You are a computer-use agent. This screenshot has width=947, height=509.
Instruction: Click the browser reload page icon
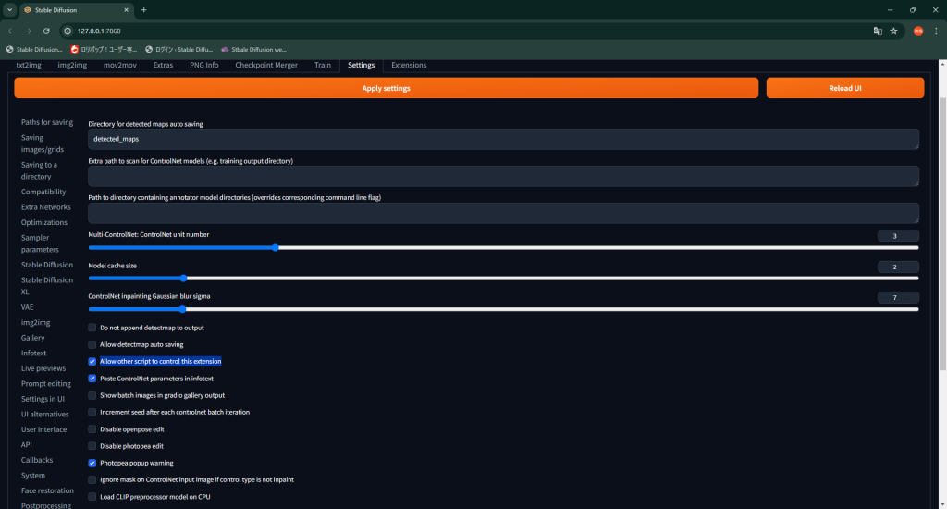46,31
